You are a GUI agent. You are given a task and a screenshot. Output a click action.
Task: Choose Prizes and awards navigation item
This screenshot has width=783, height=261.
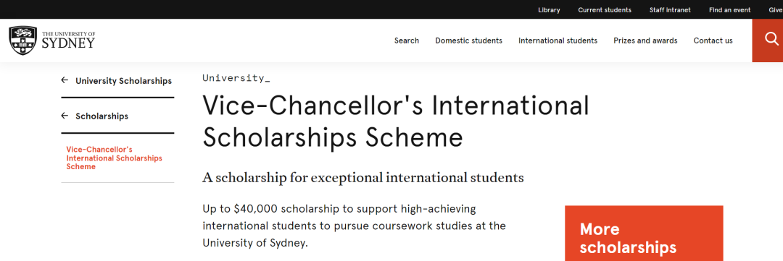click(x=645, y=40)
